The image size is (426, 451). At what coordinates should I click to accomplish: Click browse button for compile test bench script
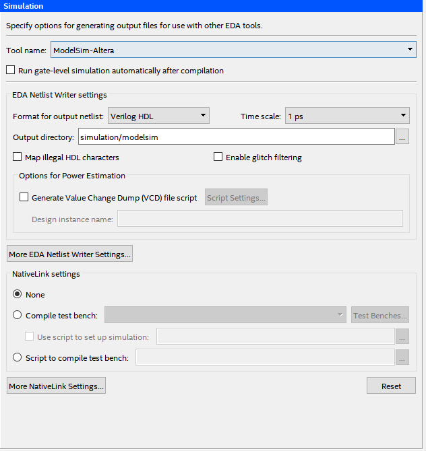(x=402, y=358)
